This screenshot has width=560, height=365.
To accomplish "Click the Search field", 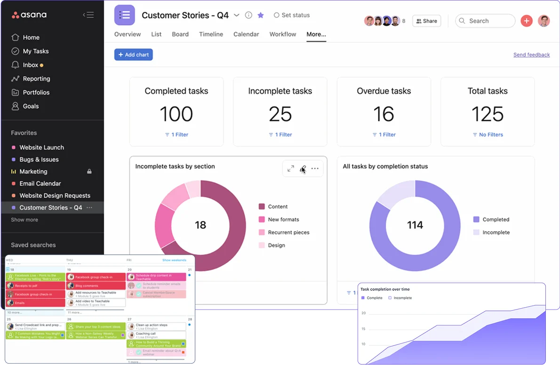I will (x=485, y=21).
